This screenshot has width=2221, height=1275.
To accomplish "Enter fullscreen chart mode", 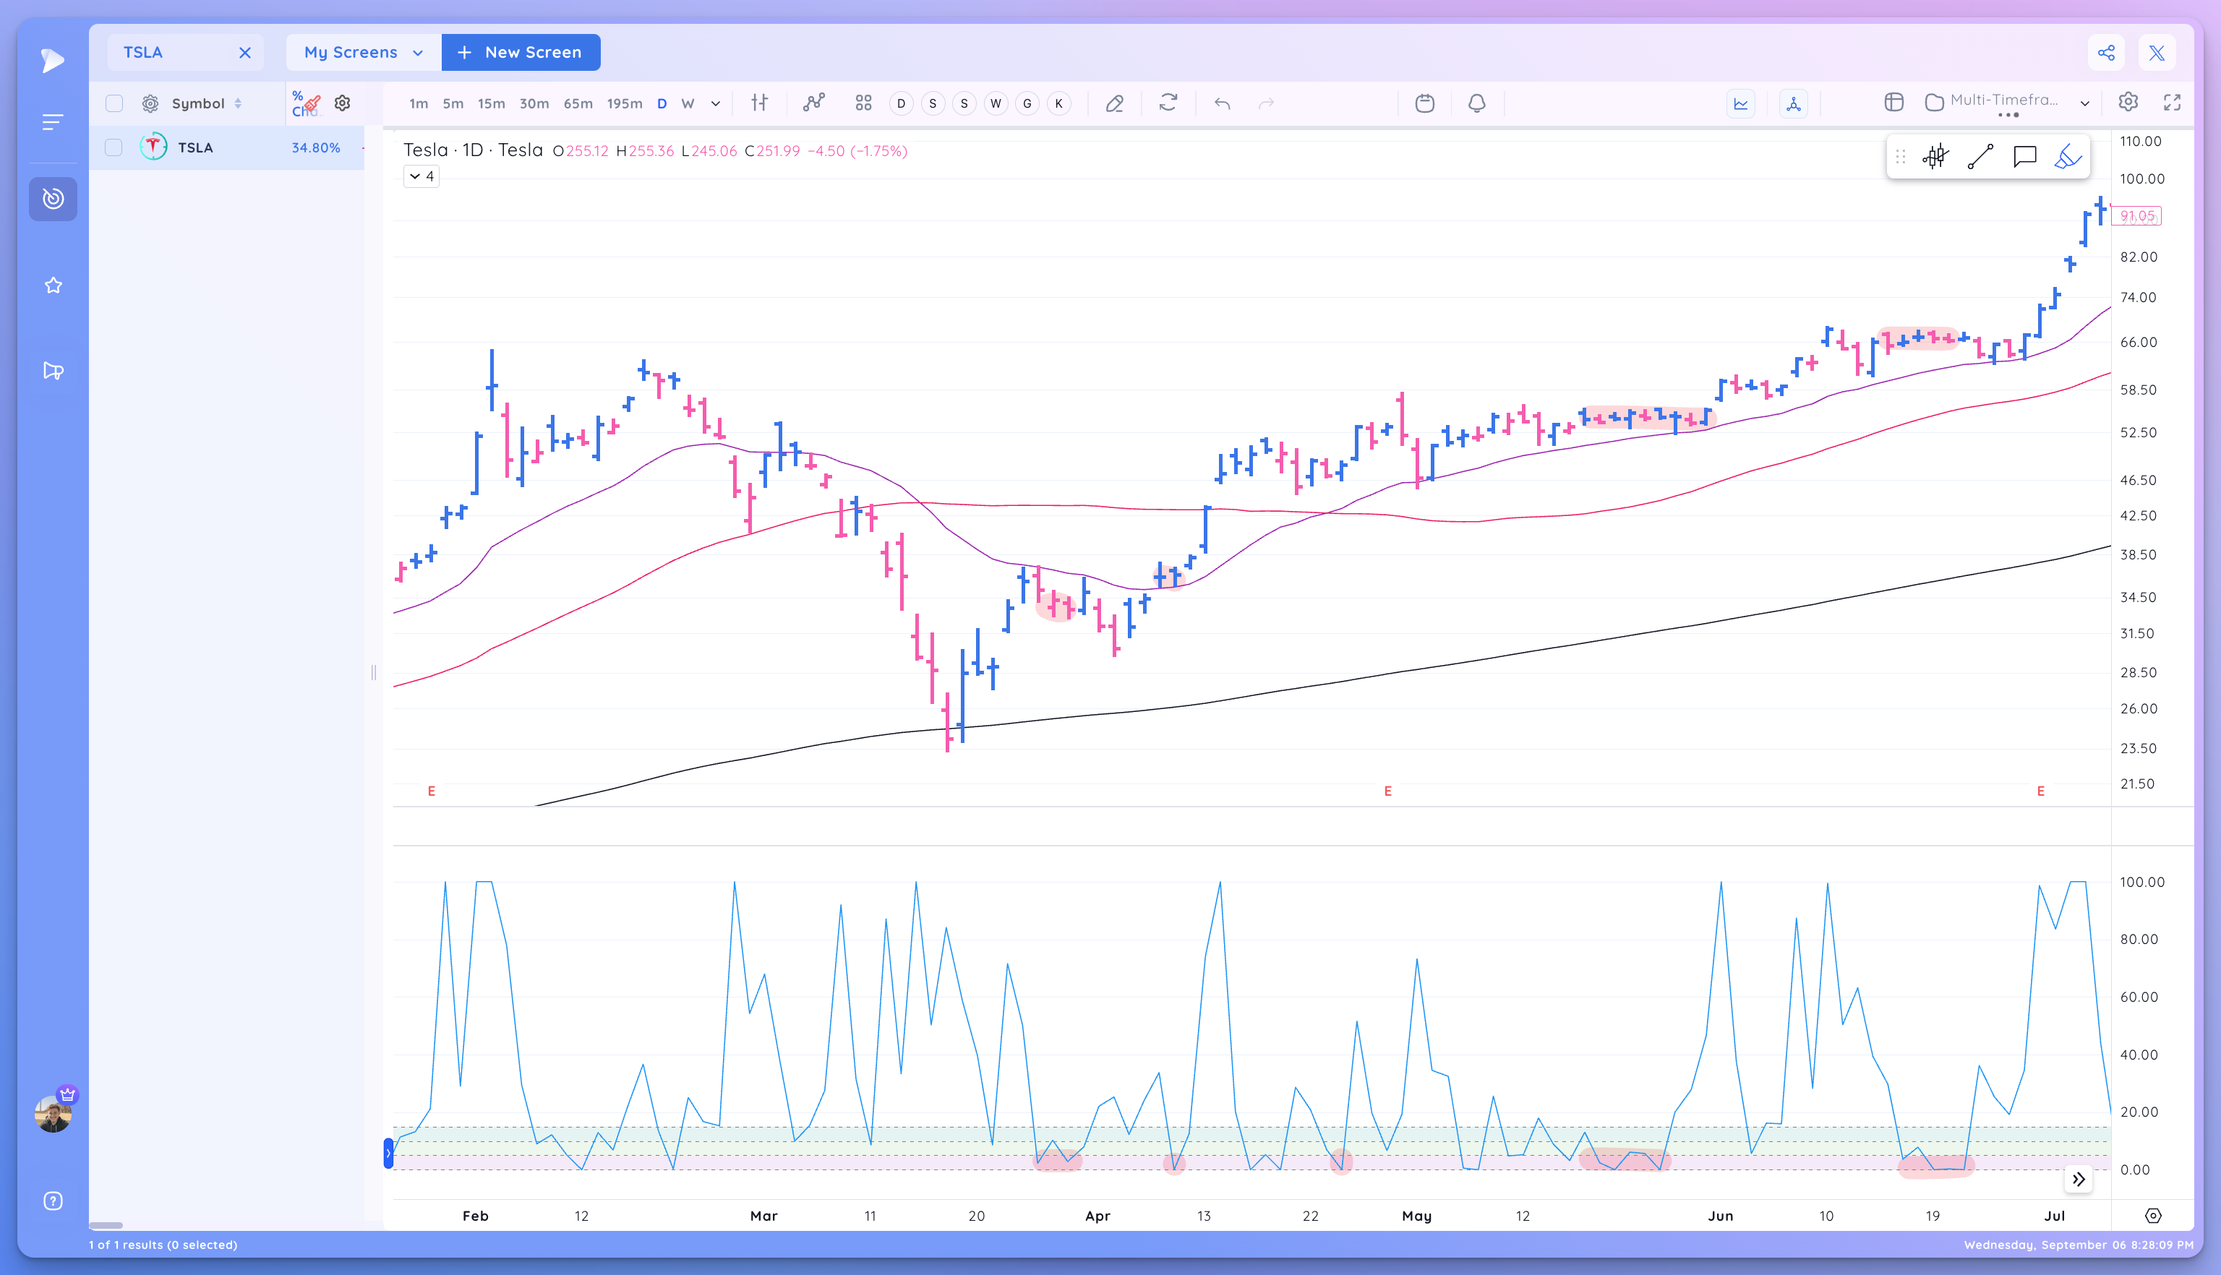I will [x=2172, y=103].
